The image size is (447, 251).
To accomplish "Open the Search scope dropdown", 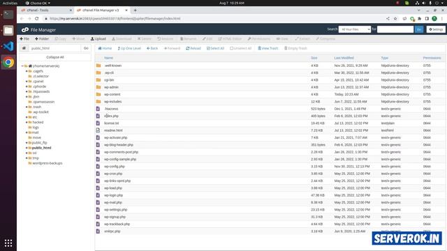I will 355,29.
